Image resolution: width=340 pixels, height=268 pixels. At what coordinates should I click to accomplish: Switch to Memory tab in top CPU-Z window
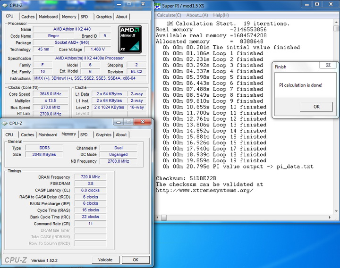point(69,17)
